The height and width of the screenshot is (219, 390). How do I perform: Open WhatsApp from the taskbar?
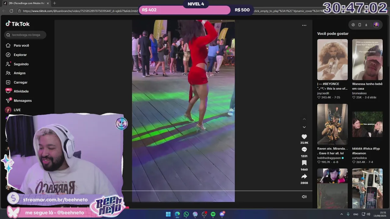(186, 214)
